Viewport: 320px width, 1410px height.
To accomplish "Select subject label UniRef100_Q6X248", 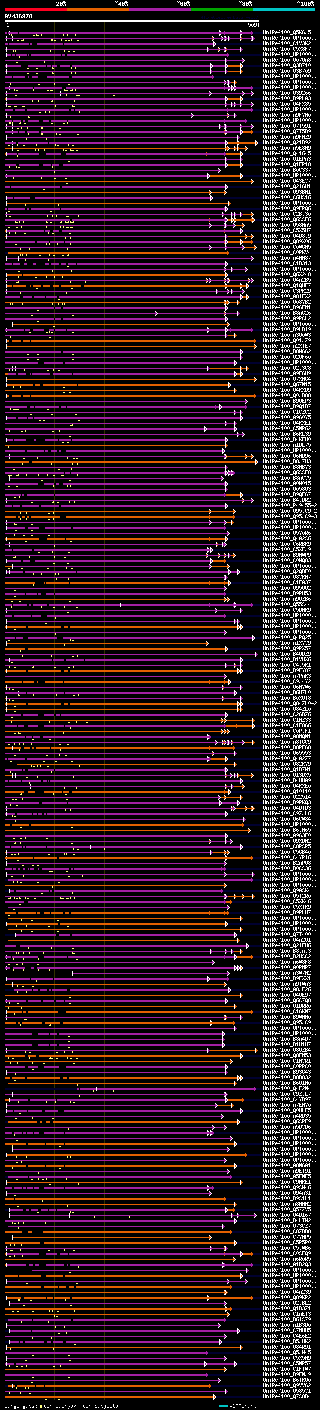I will pos(287,275).
